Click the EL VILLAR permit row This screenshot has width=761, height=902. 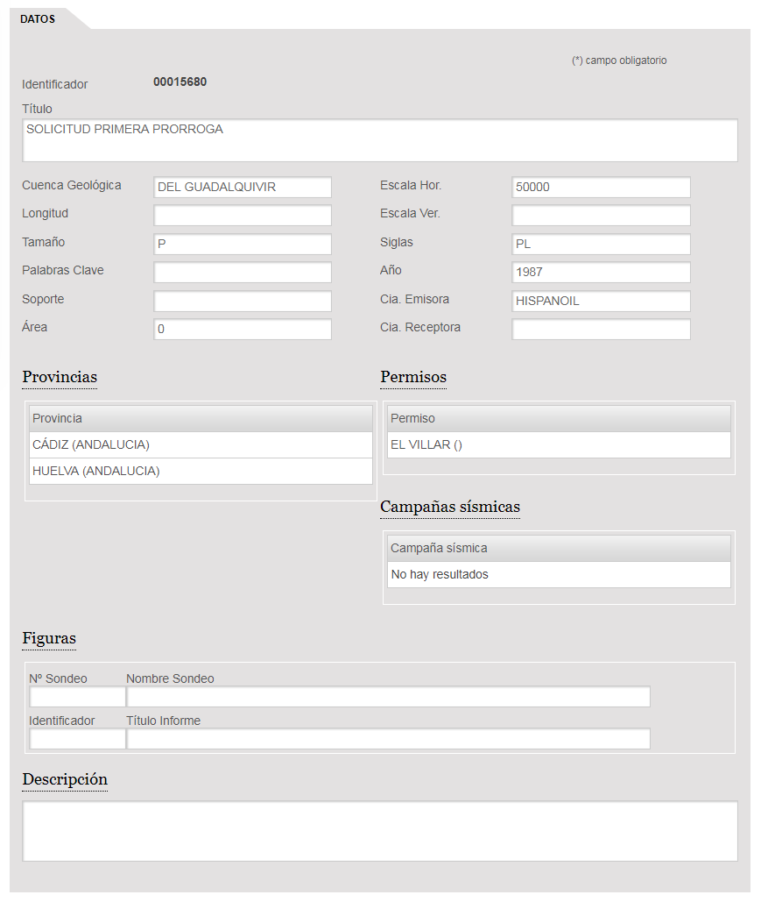click(559, 445)
